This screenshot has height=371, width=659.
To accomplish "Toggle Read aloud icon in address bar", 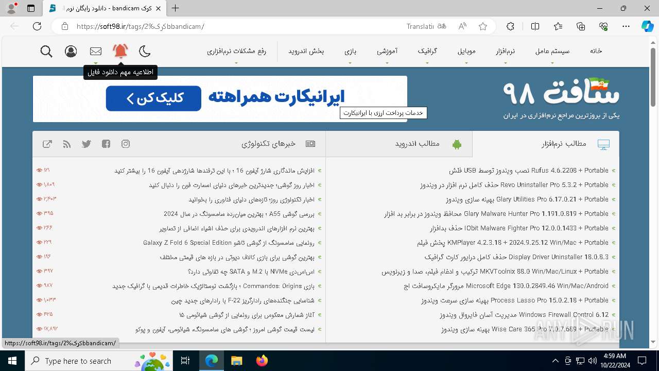I will (462, 26).
